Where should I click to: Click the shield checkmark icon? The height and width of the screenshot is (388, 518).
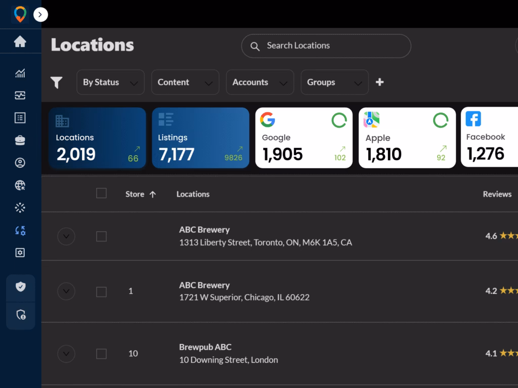(20, 287)
